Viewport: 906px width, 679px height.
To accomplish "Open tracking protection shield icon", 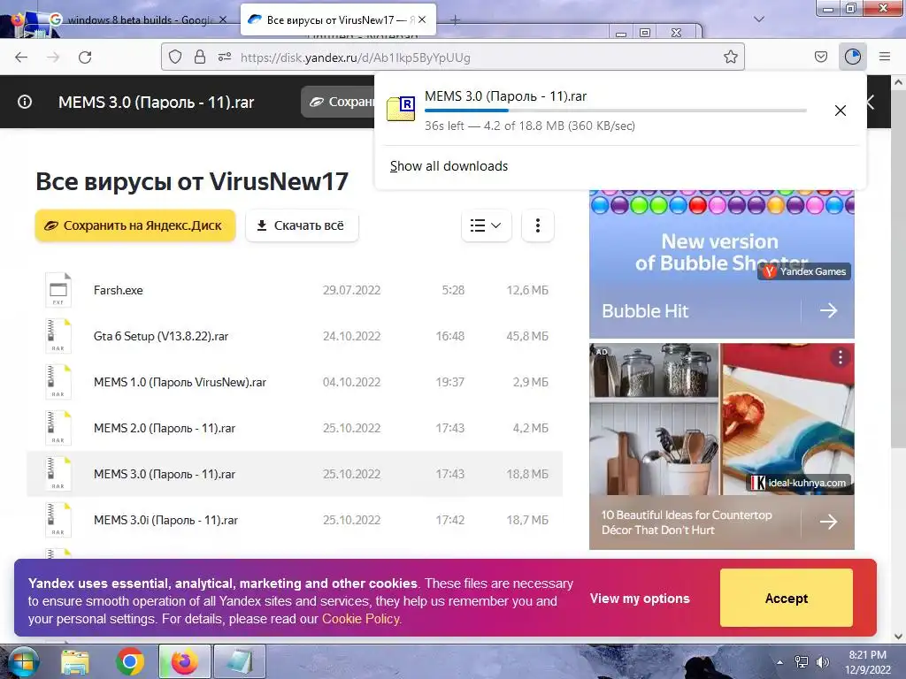I will click(175, 57).
